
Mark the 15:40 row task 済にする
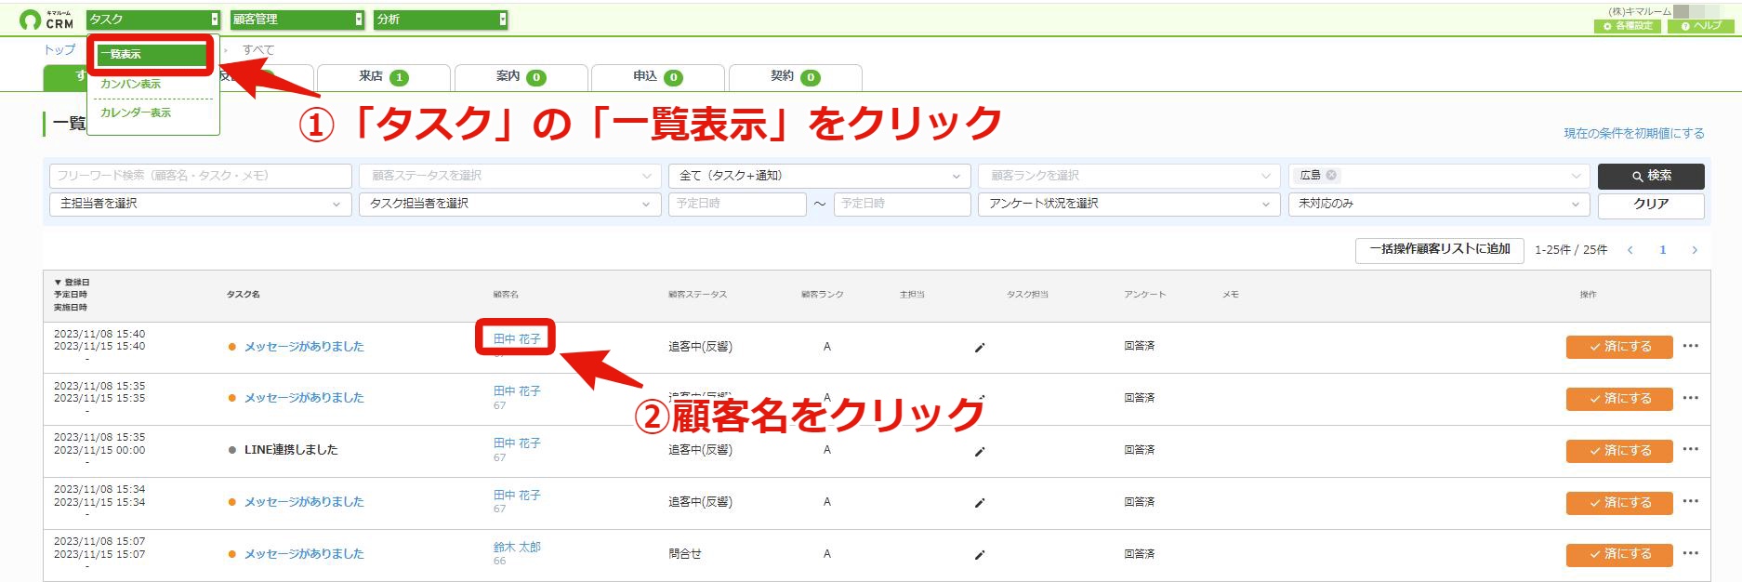1619,347
